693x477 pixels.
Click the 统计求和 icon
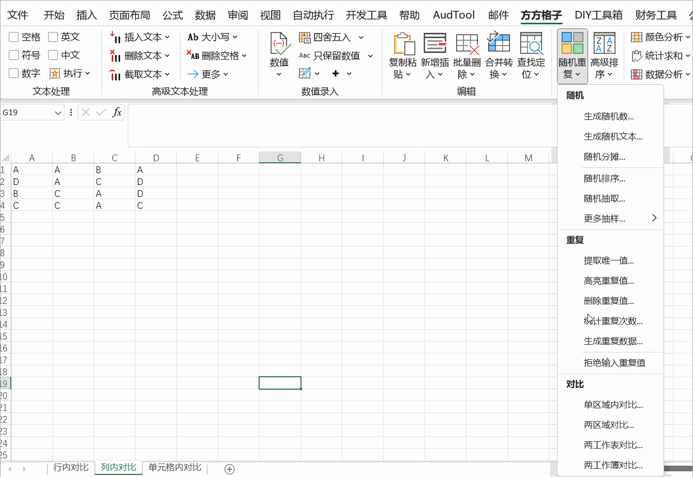pyautogui.click(x=662, y=55)
